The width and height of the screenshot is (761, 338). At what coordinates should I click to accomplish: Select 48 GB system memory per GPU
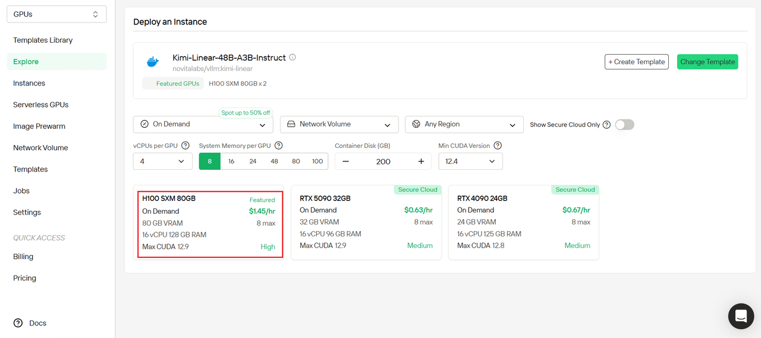coord(274,162)
